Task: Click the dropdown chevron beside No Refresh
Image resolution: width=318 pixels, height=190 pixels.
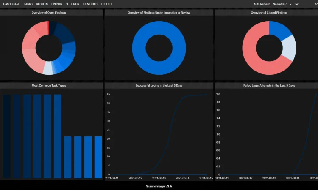Action: [290, 4]
